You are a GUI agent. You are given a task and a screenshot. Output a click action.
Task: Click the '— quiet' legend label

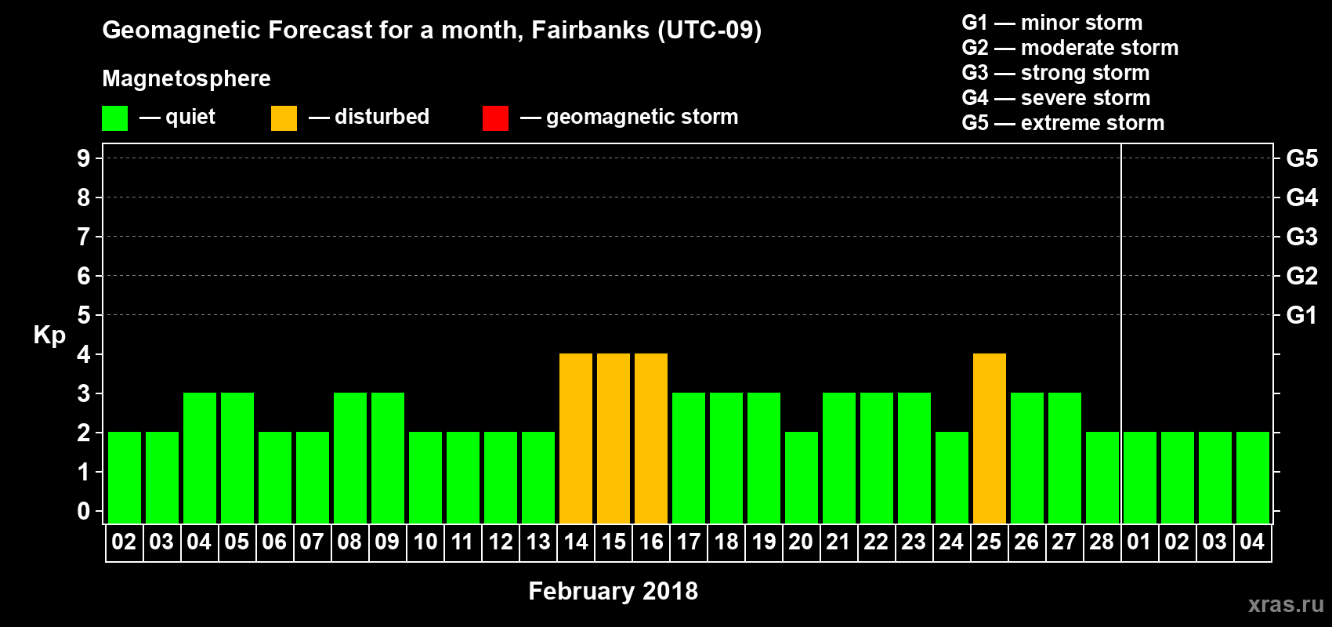pyautogui.click(x=177, y=118)
